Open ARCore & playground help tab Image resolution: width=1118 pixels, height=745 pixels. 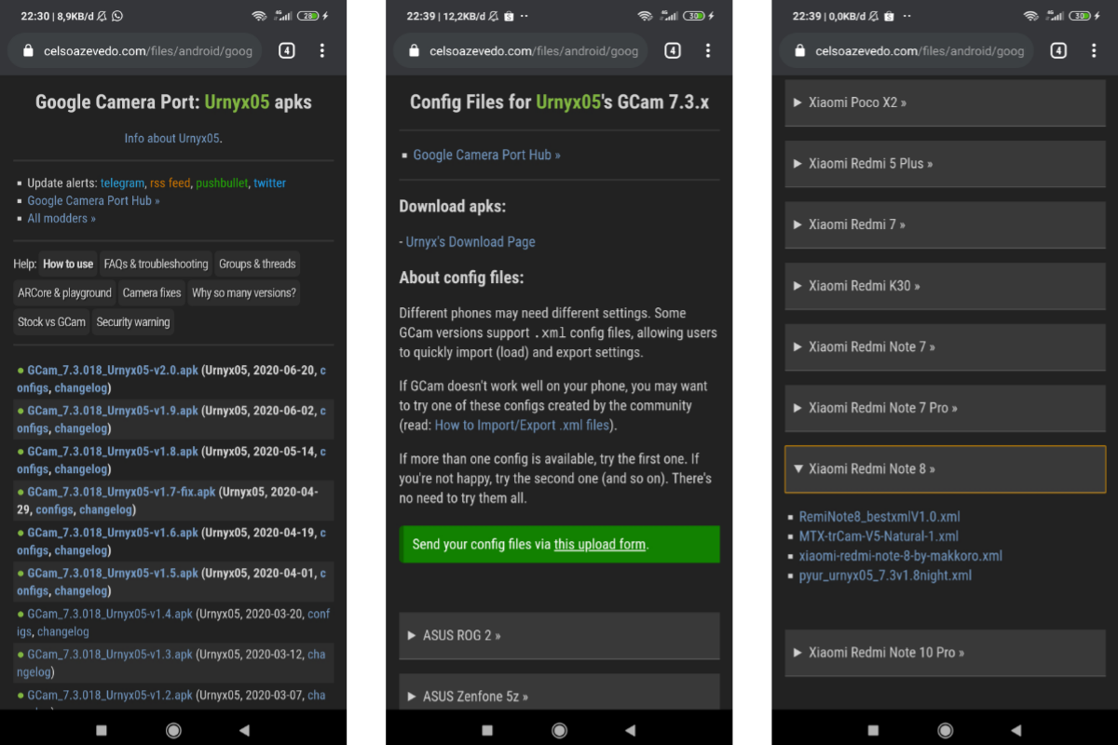point(64,293)
